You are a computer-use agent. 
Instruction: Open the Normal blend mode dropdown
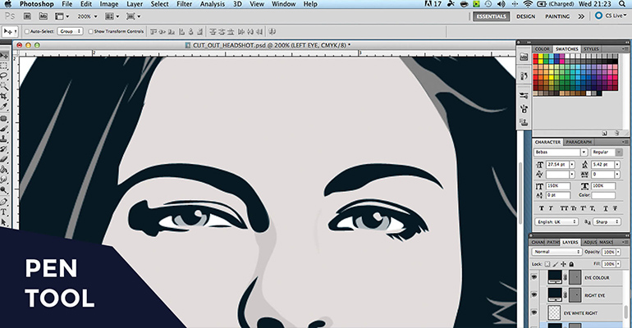(x=556, y=252)
